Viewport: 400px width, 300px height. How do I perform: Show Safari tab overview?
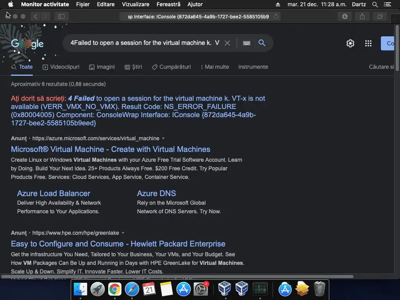click(380, 16)
